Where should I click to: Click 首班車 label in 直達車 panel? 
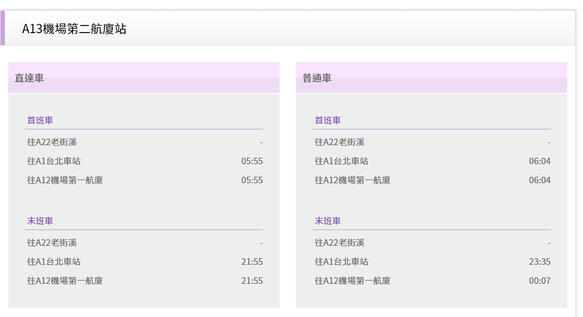tap(40, 120)
